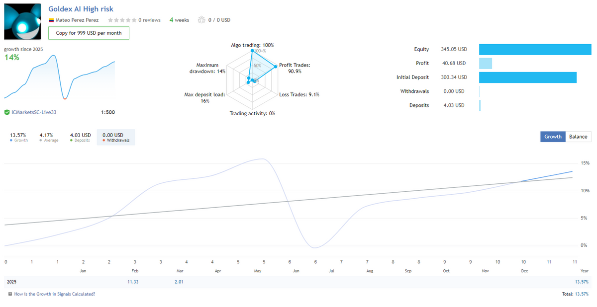Open How is Growth Calculated link
This screenshot has width=597, height=307.
[x=55, y=294]
